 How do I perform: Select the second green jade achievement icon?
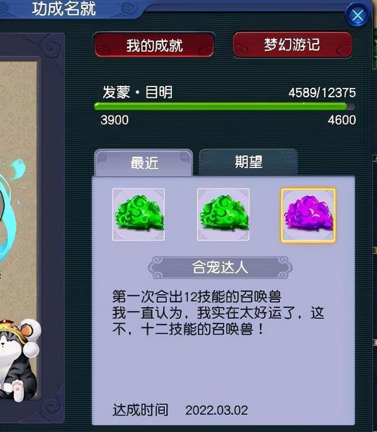point(223,215)
